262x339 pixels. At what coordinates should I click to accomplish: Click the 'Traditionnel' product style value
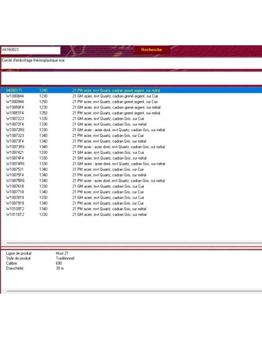[65, 258]
